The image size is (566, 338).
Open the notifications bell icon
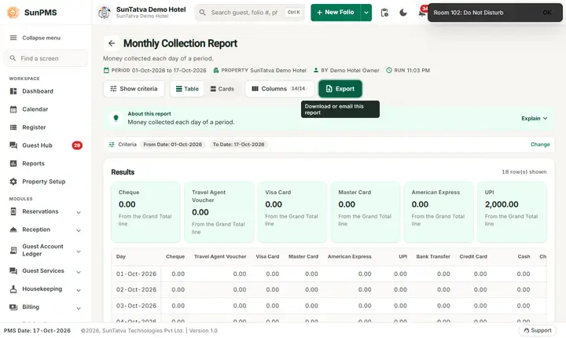point(421,13)
